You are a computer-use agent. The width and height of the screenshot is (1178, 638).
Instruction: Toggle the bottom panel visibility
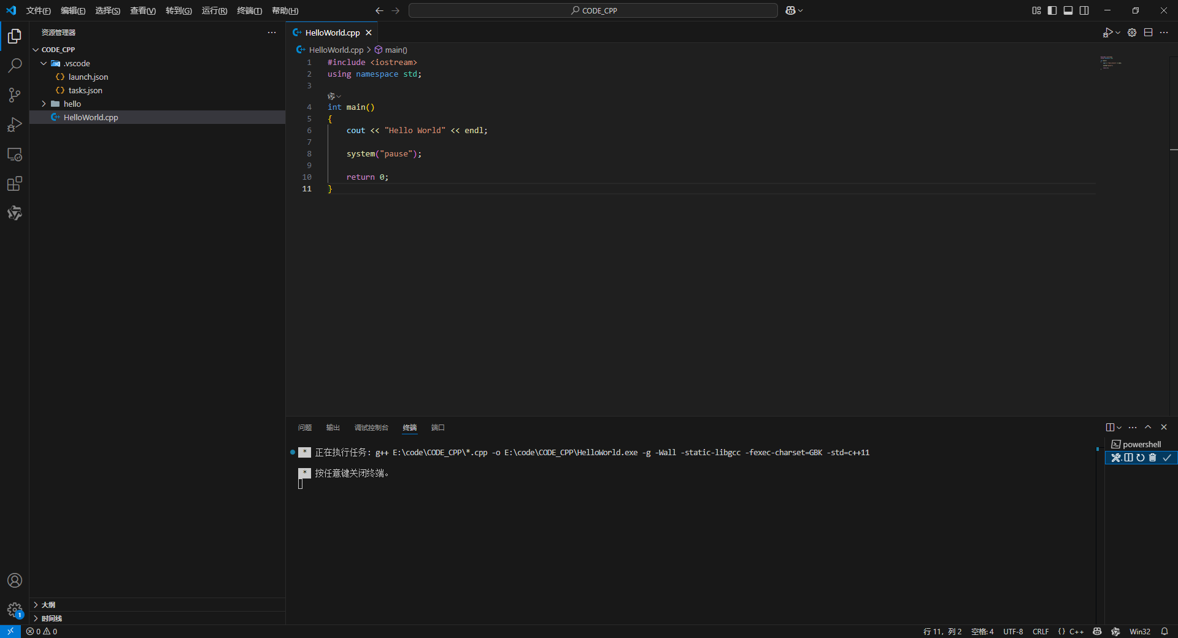click(1068, 10)
